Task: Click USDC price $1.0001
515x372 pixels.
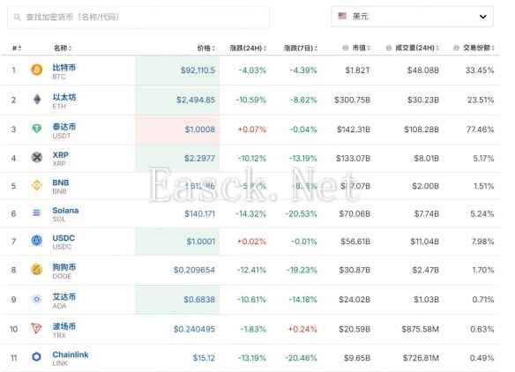Action: (201, 242)
